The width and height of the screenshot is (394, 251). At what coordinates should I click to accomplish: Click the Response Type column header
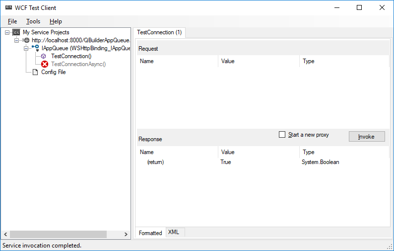coord(344,152)
